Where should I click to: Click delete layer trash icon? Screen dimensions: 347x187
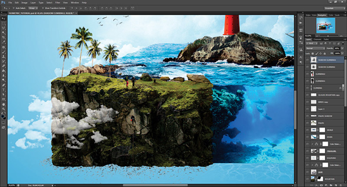point(340,185)
